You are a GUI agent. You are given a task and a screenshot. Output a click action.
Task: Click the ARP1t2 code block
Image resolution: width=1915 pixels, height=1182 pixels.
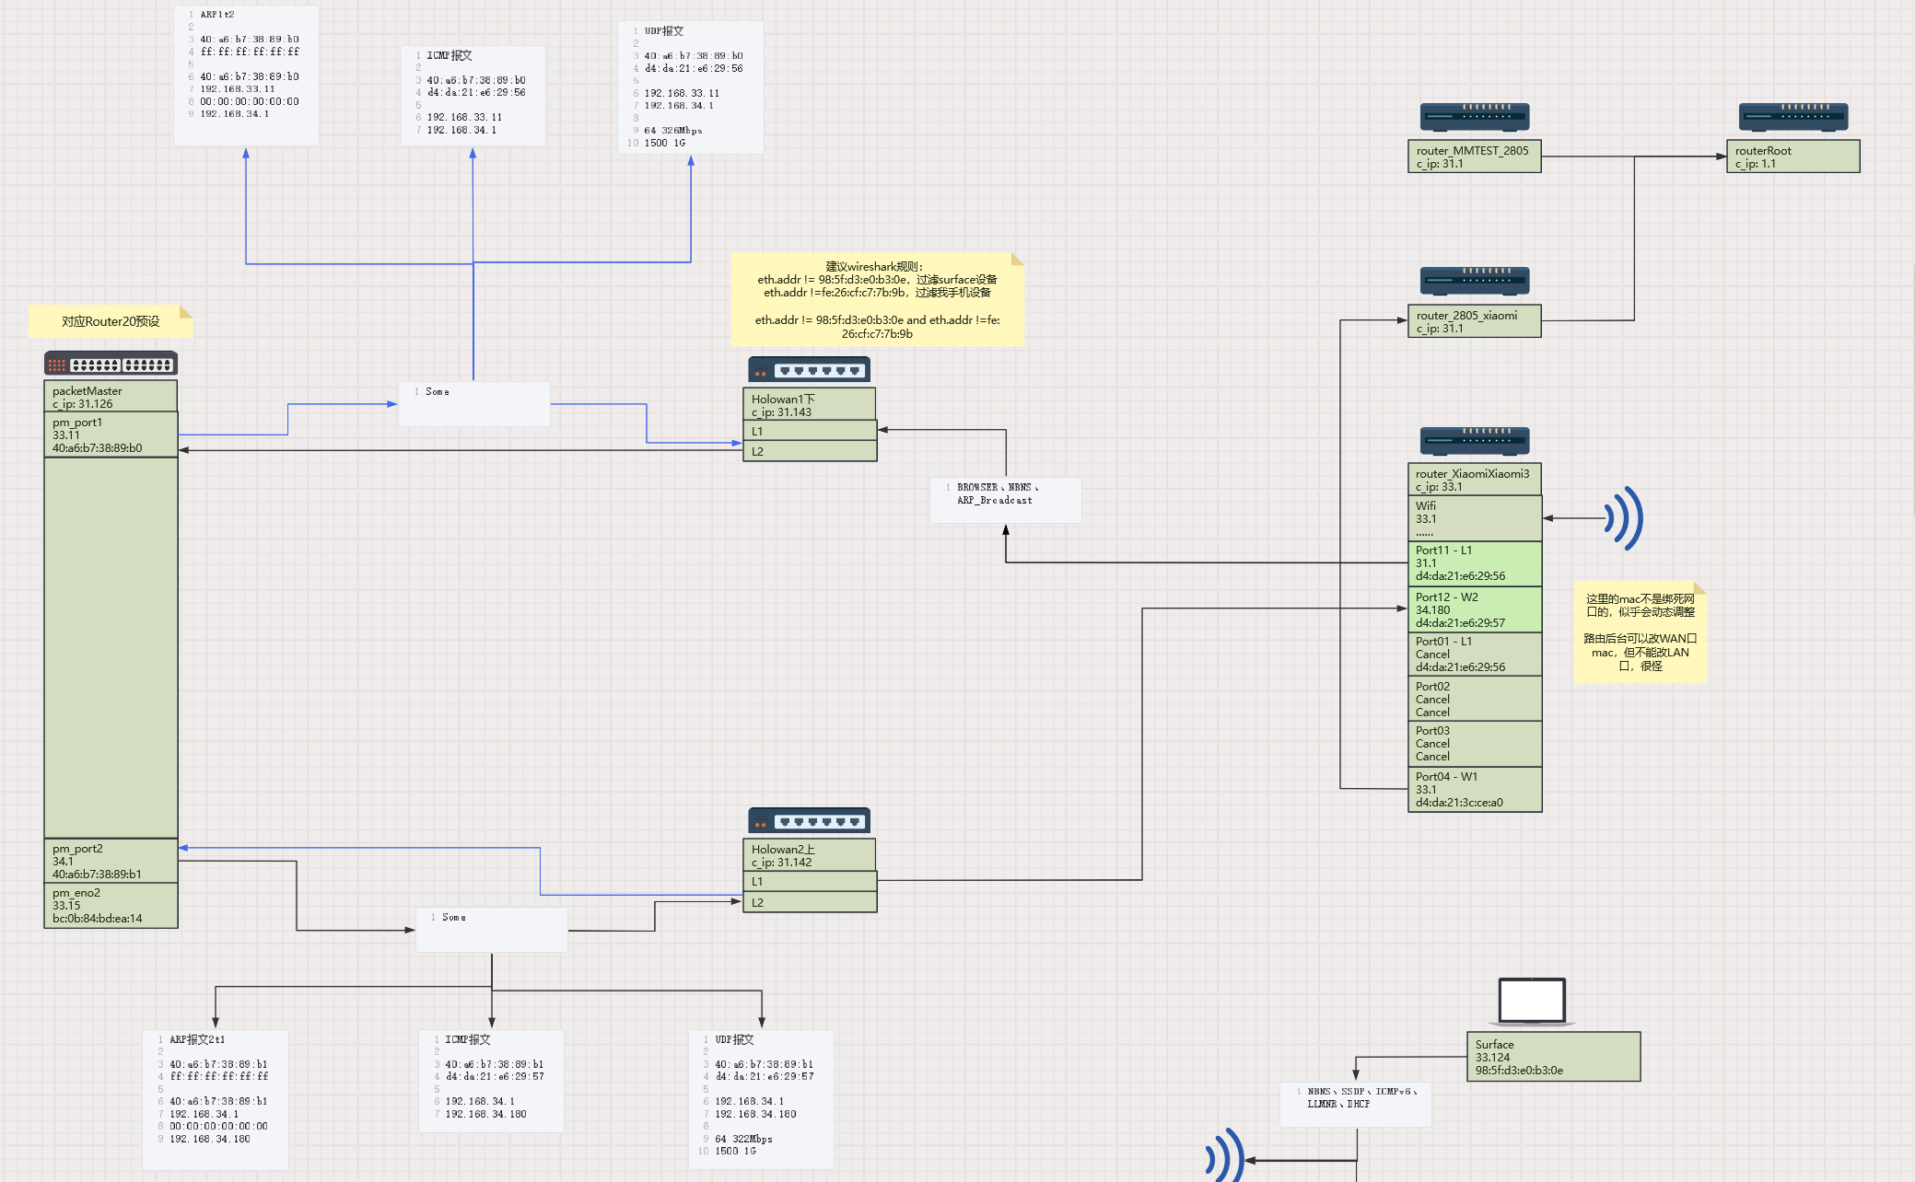click(x=246, y=75)
